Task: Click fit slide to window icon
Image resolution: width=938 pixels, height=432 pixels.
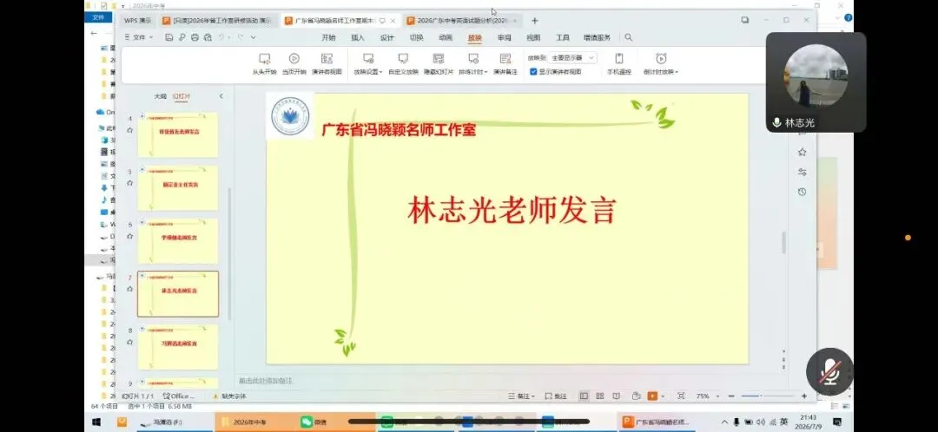Action: (x=681, y=396)
